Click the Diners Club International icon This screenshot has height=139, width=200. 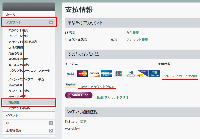tap(131, 74)
